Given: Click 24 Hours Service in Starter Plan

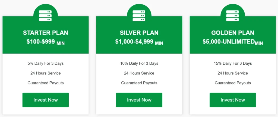Looking at the screenshot, I should [46, 73].
